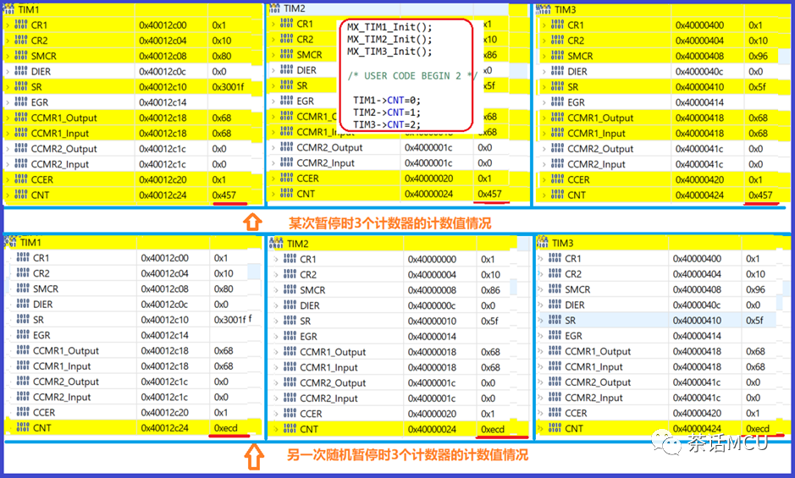Click CCMR2_Output register icon in upper TIM2 panel

click(x=286, y=147)
